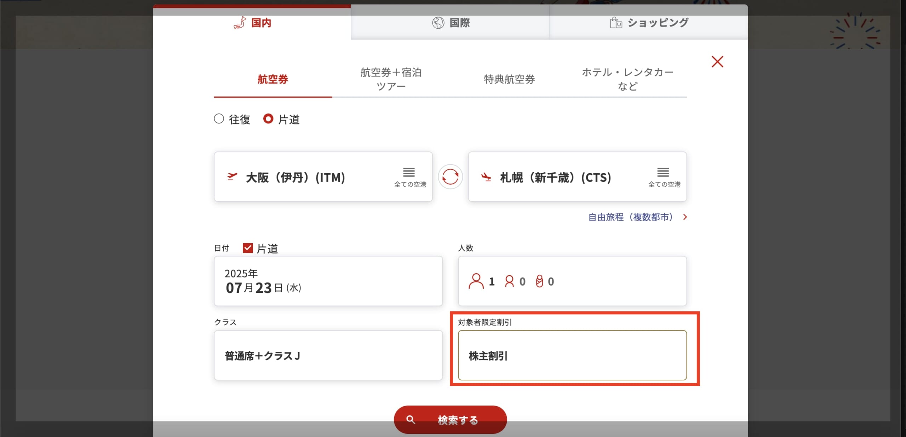The height and width of the screenshot is (437, 906).
Task: Open the 札幌（新千歳）(CTS) airport selector
Action: (x=577, y=177)
